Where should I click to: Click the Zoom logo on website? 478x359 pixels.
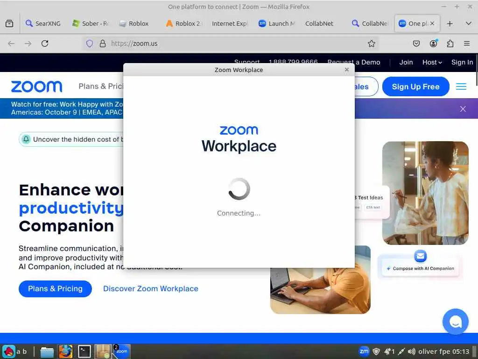[x=36, y=86]
